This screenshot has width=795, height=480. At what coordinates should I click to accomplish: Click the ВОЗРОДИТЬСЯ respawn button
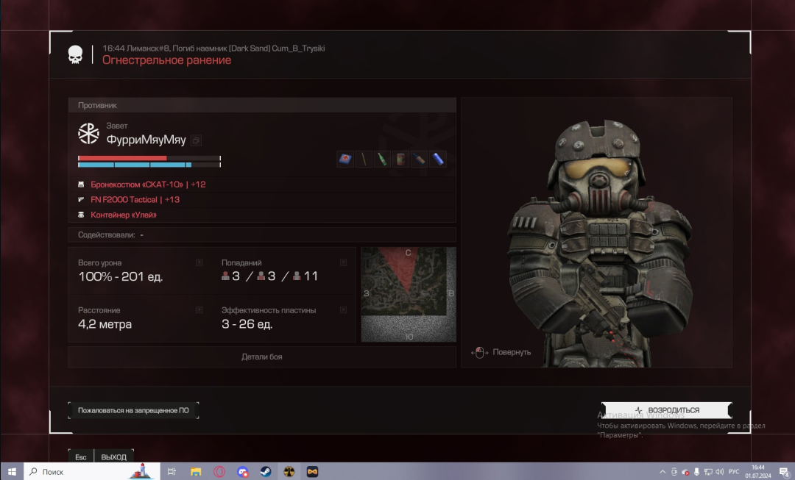(x=667, y=410)
